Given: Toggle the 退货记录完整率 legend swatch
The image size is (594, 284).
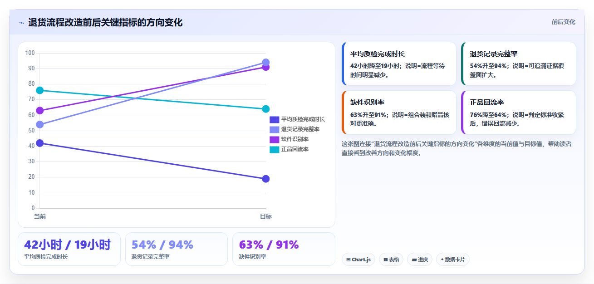Looking at the screenshot, I should coord(274,129).
